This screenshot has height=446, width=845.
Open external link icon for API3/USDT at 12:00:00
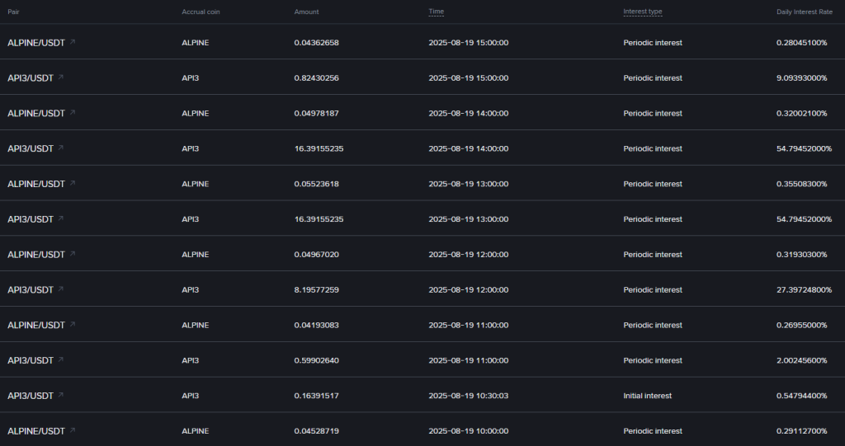click(x=60, y=289)
